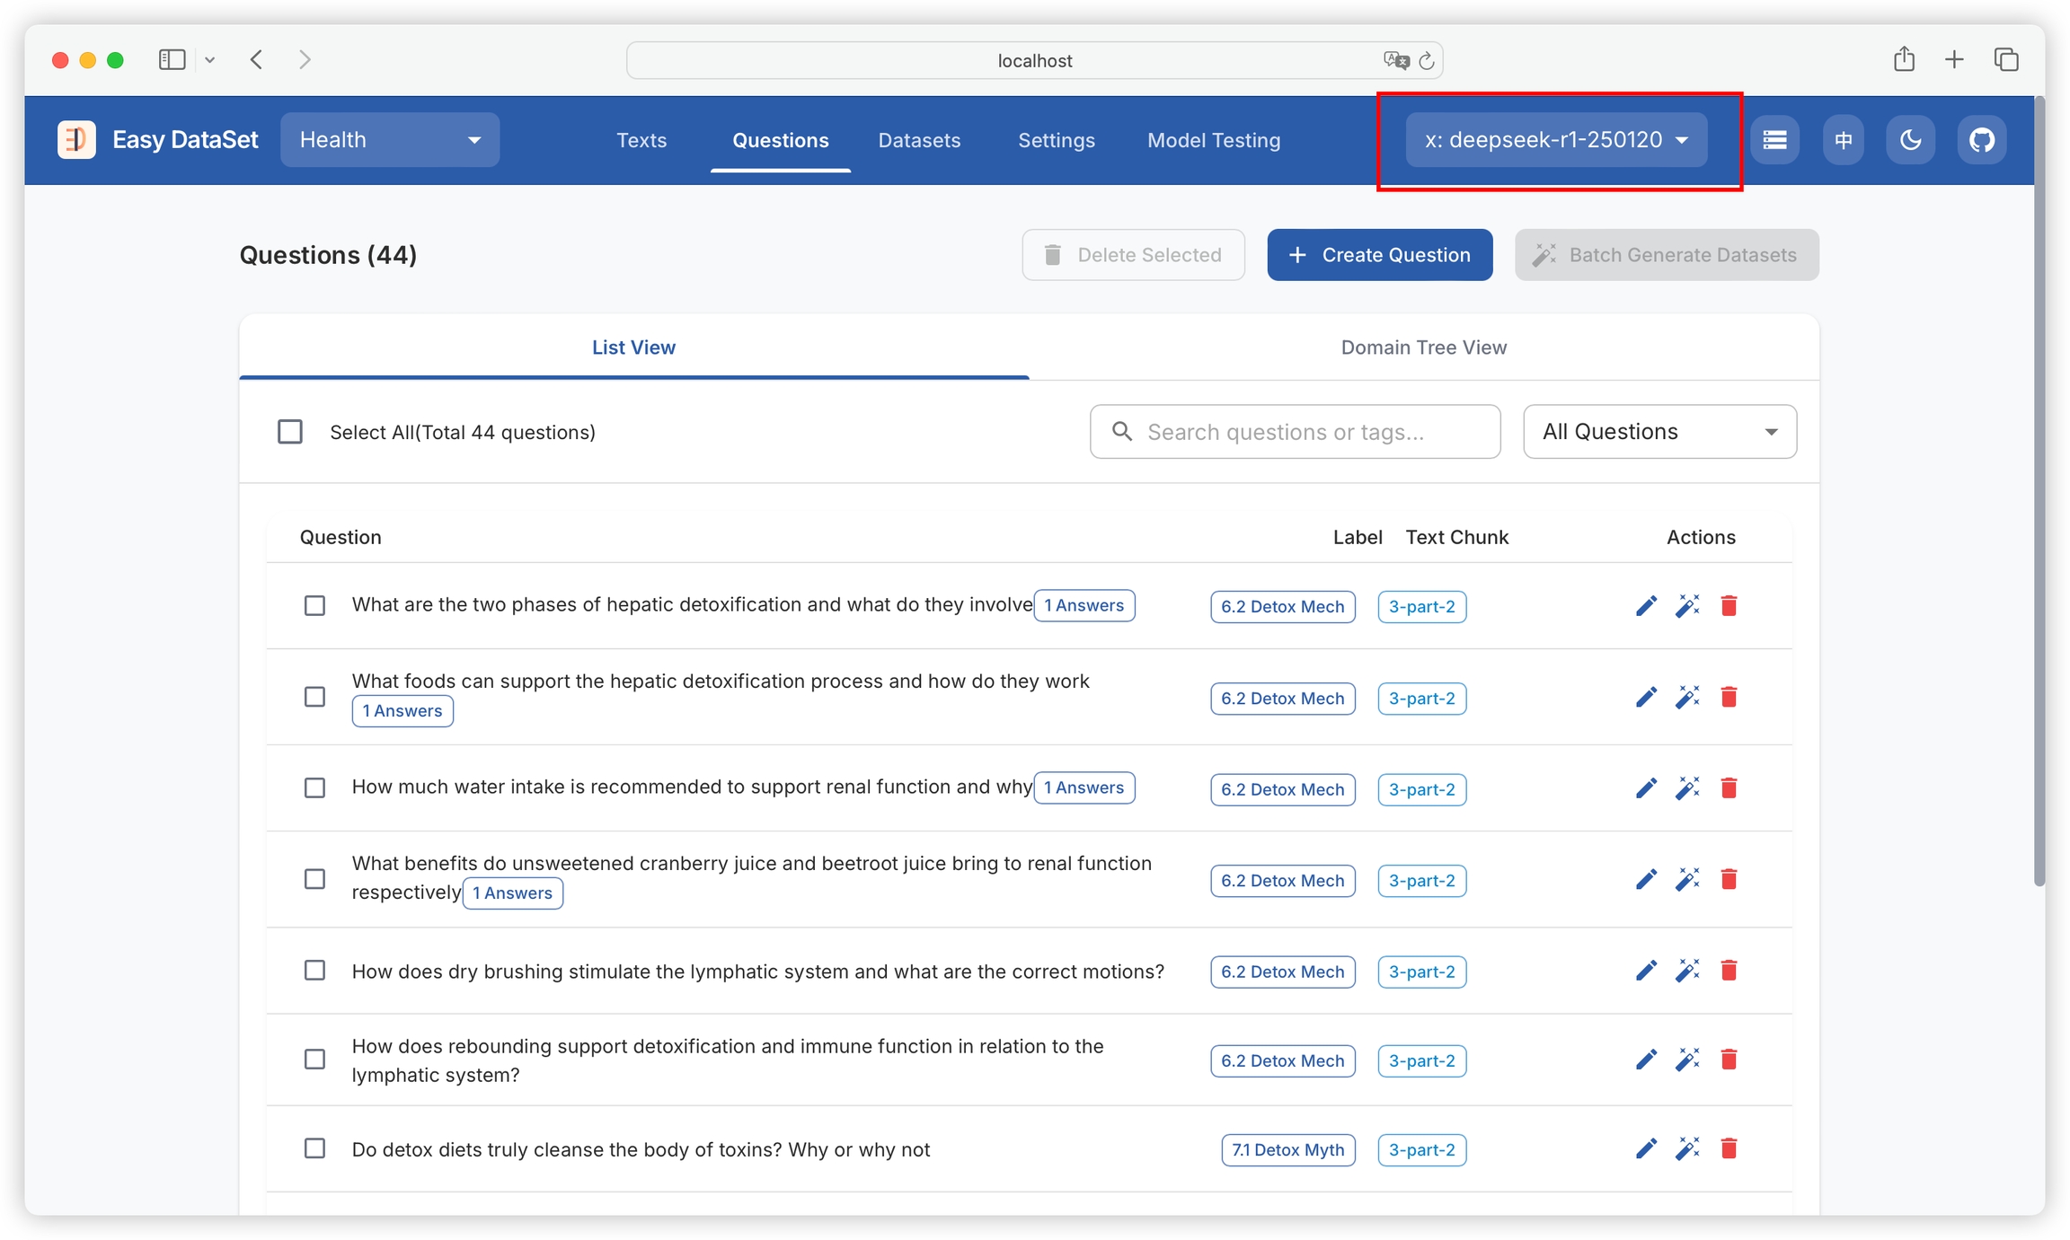Check the Select All checkbox
Image resolution: width=2070 pixels, height=1240 pixels.
[x=290, y=432]
